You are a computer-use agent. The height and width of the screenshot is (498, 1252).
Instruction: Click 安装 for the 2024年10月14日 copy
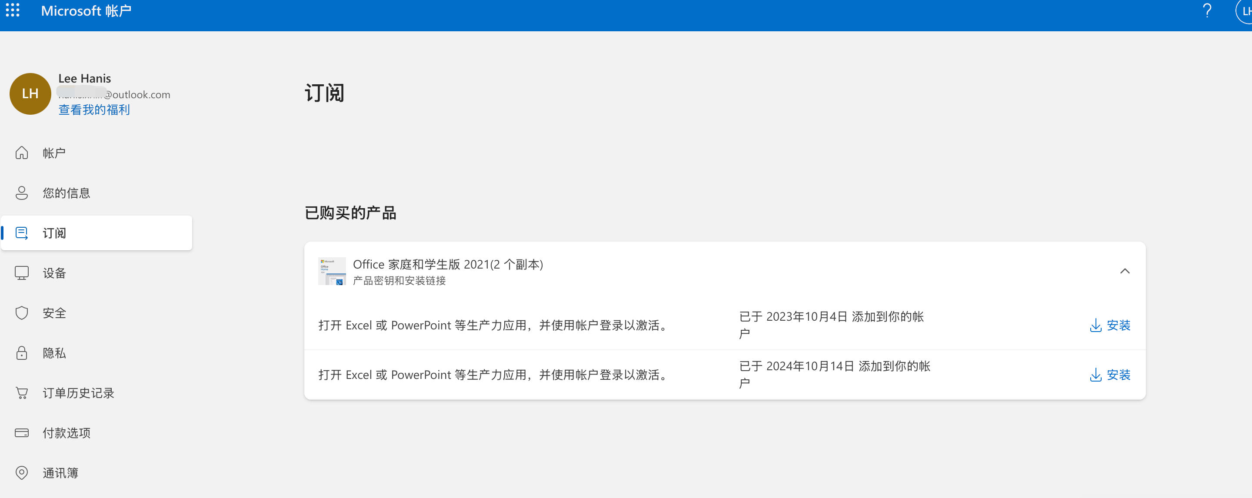pyautogui.click(x=1110, y=375)
